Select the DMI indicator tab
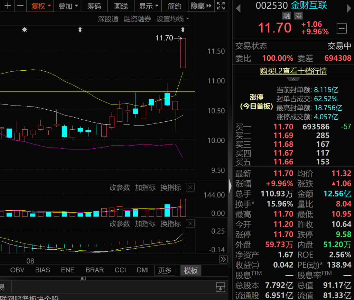The width and height of the screenshot is (354, 300). pos(143,270)
